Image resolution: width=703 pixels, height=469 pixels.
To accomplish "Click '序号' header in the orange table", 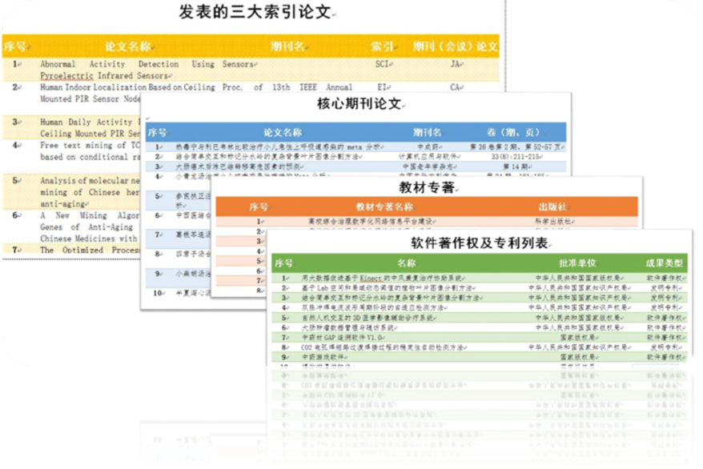I will [259, 207].
